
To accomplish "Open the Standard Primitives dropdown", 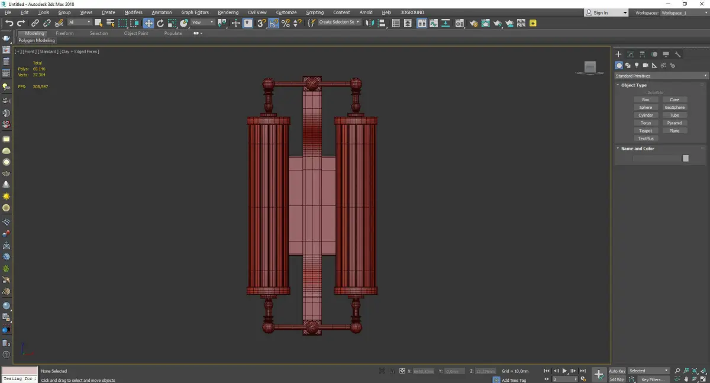I will pyautogui.click(x=661, y=76).
